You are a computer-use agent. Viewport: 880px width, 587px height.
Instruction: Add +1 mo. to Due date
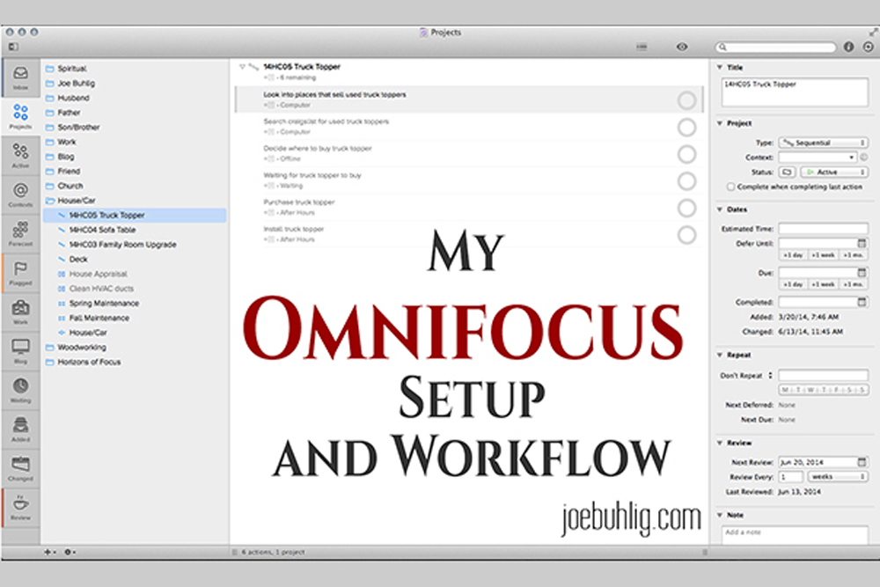(854, 284)
